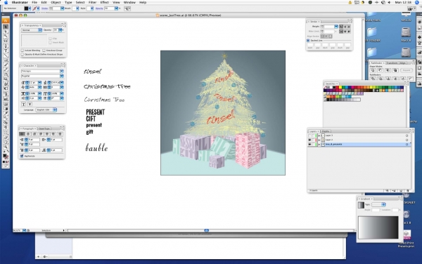Click the gradient preview bar in Gradient panel

(378, 227)
